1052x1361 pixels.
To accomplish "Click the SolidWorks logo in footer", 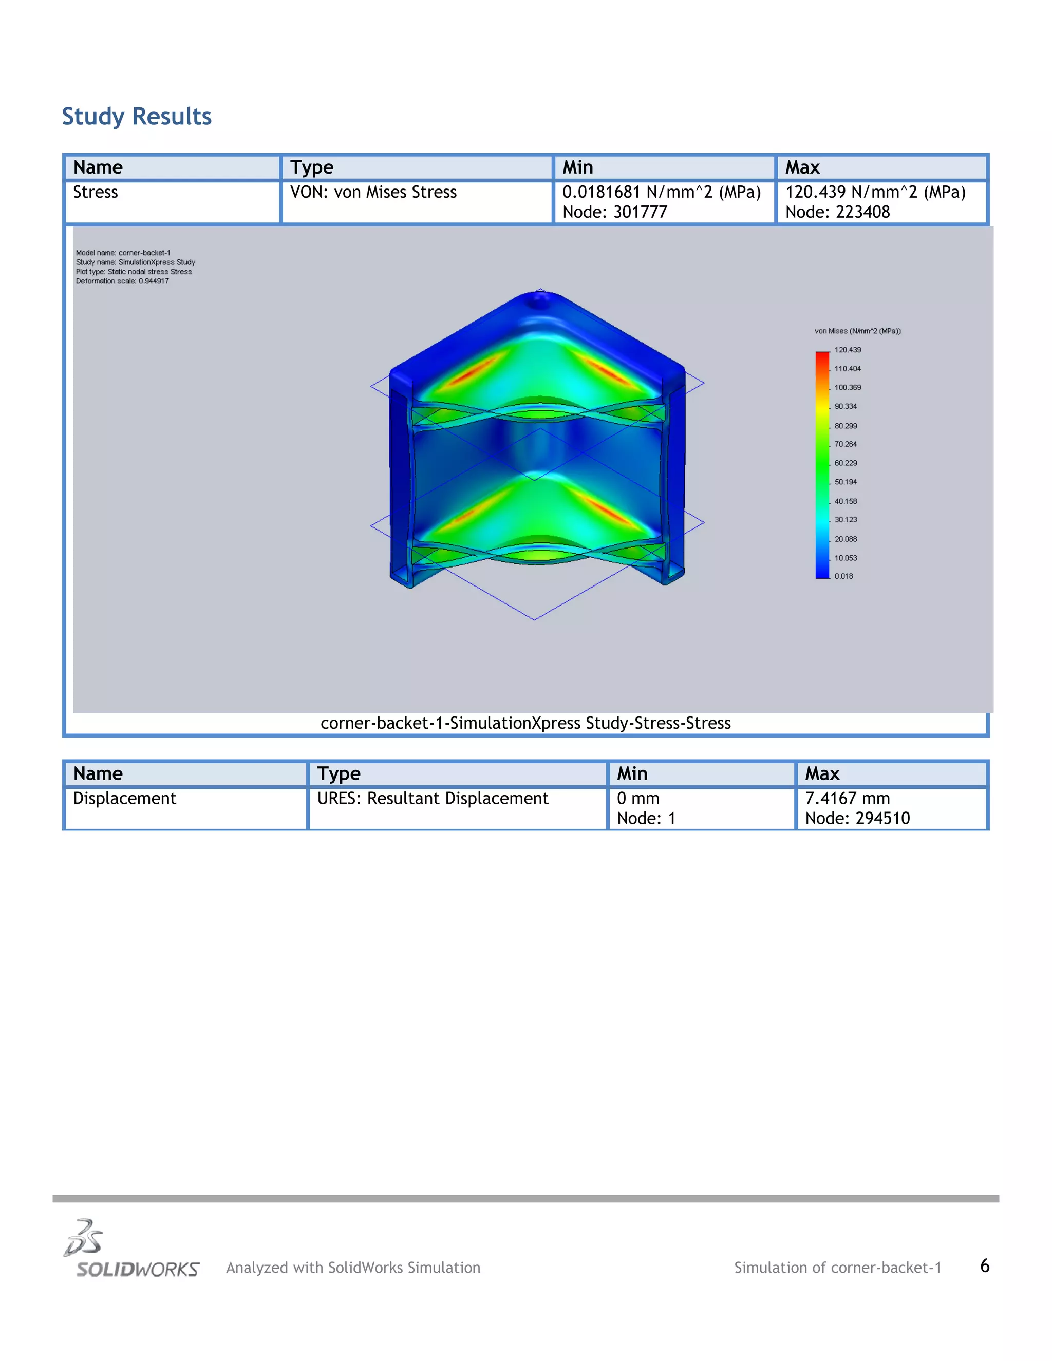I will [x=131, y=1248].
